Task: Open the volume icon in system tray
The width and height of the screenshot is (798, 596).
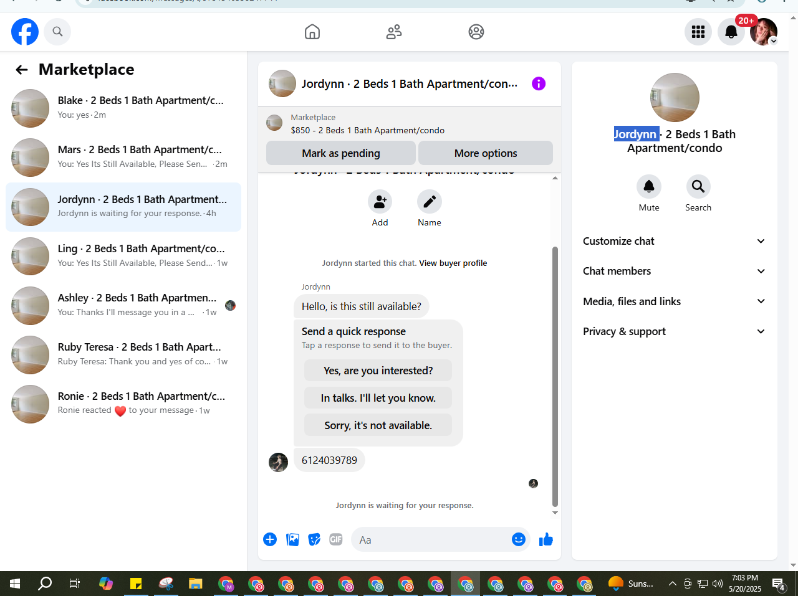Action: [x=718, y=584]
